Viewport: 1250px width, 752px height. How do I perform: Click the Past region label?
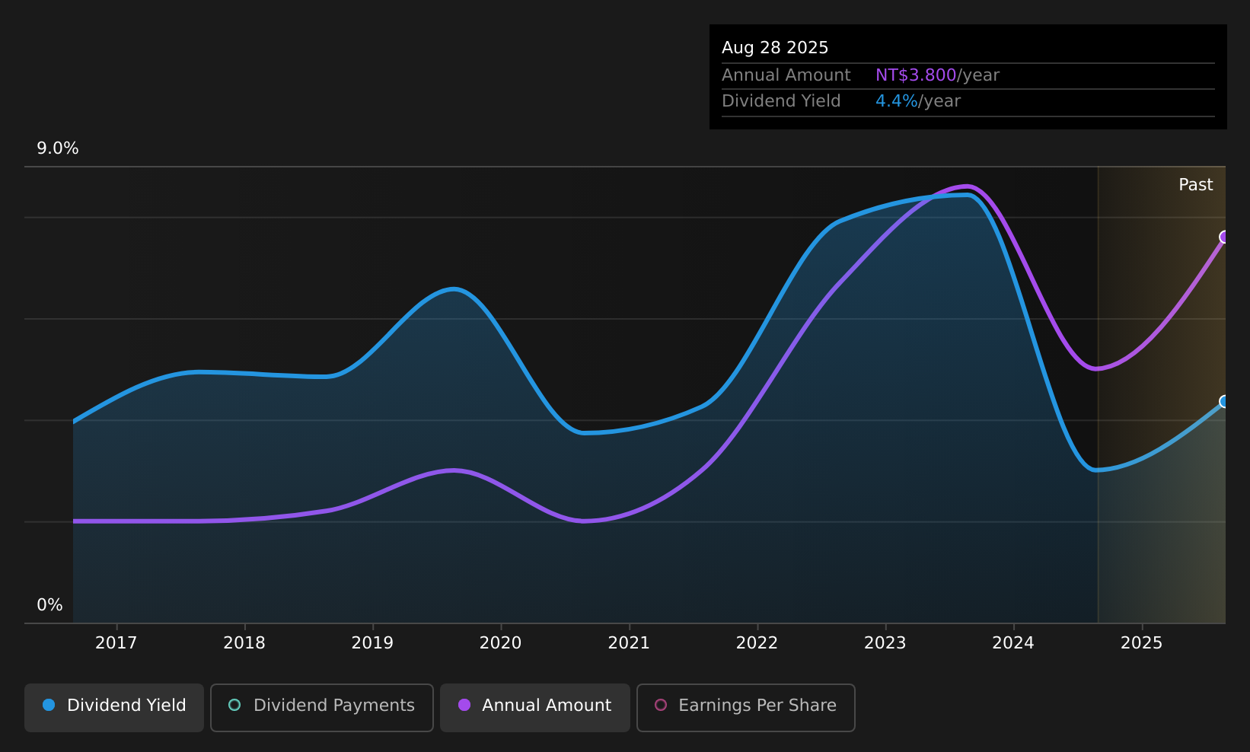pyautogui.click(x=1195, y=185)
